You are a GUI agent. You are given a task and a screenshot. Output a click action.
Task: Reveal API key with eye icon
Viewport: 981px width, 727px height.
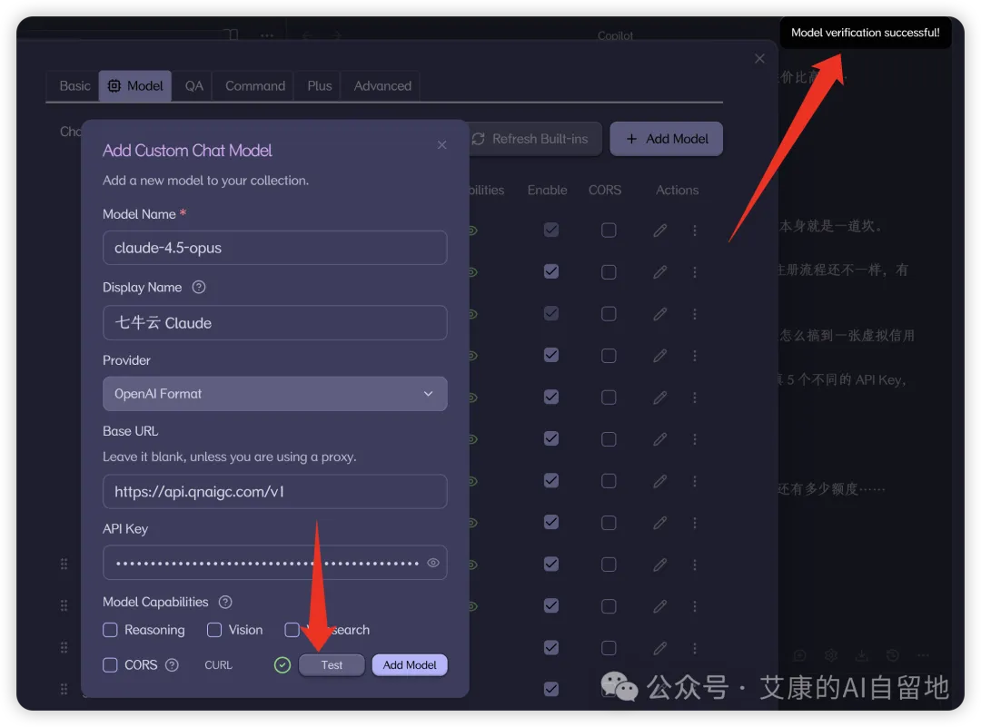pyautogui.click(x=433, y=563)
